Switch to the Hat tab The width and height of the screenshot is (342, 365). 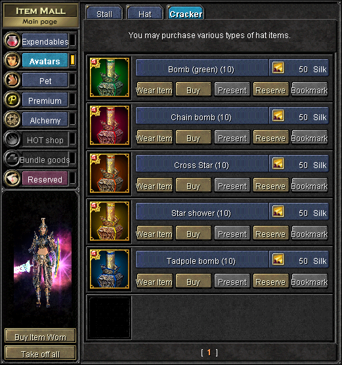[145, 13]
